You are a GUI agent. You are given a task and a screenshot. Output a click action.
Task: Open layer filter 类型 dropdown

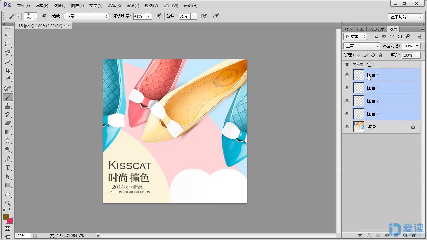coord(355,36)
